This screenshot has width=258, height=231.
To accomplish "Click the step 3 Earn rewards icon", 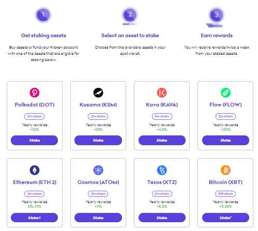I will point(217,17).
